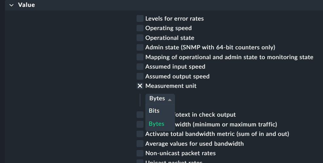The width and height of the screenshot is (323, 163).
Task: Enable Admin state SNMP checkbox
Action: coord(140,47)
